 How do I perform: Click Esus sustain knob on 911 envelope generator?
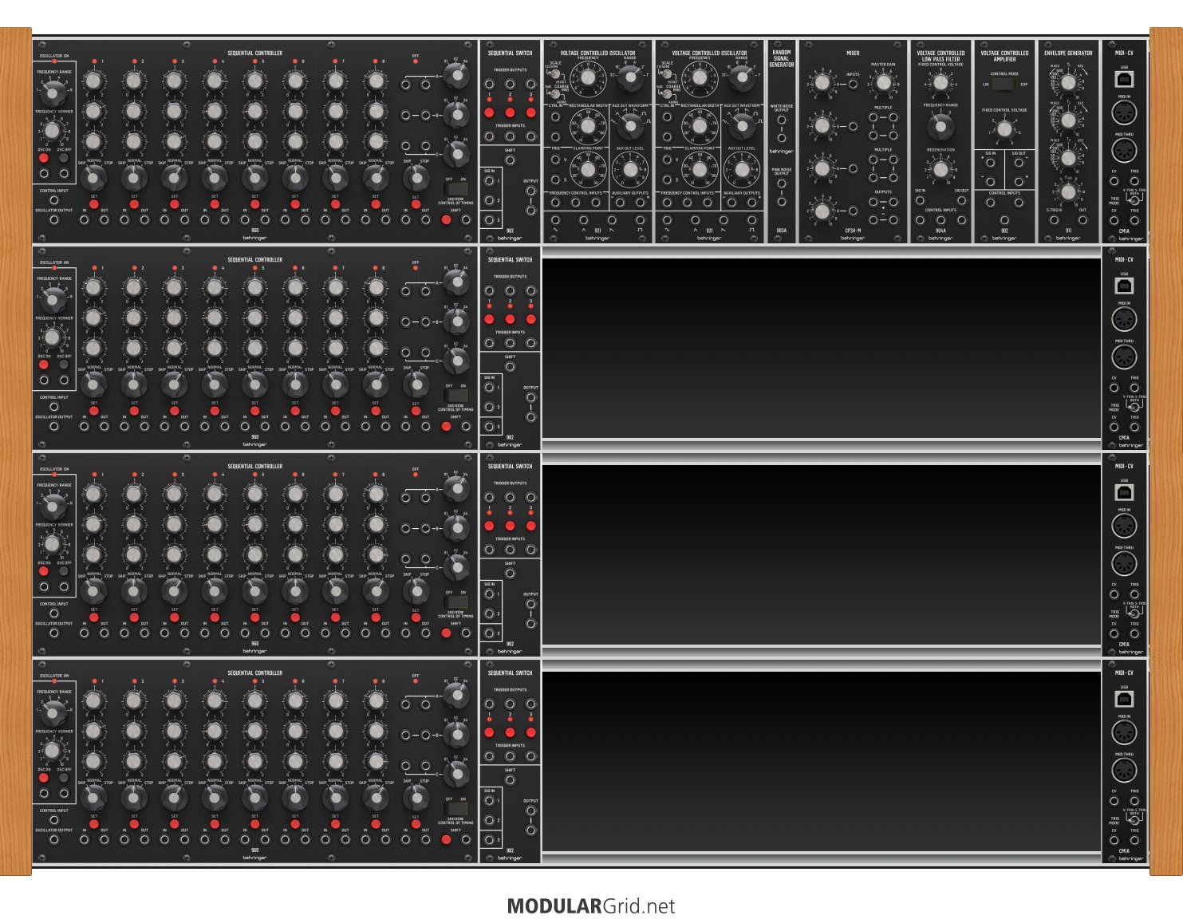click(x=1068, y=191)
